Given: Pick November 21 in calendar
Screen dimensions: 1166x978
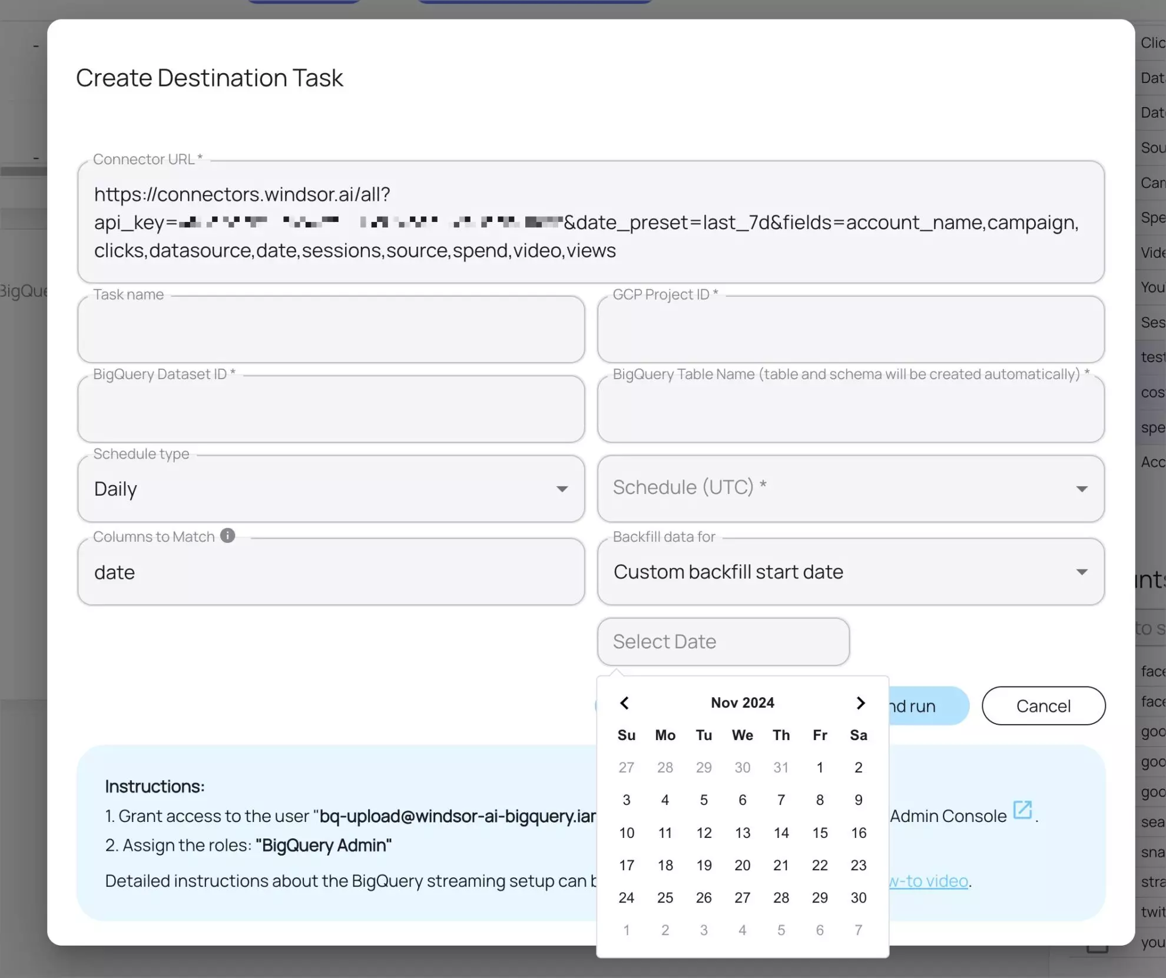Looking at the screenshot, I should click(781, 865).
